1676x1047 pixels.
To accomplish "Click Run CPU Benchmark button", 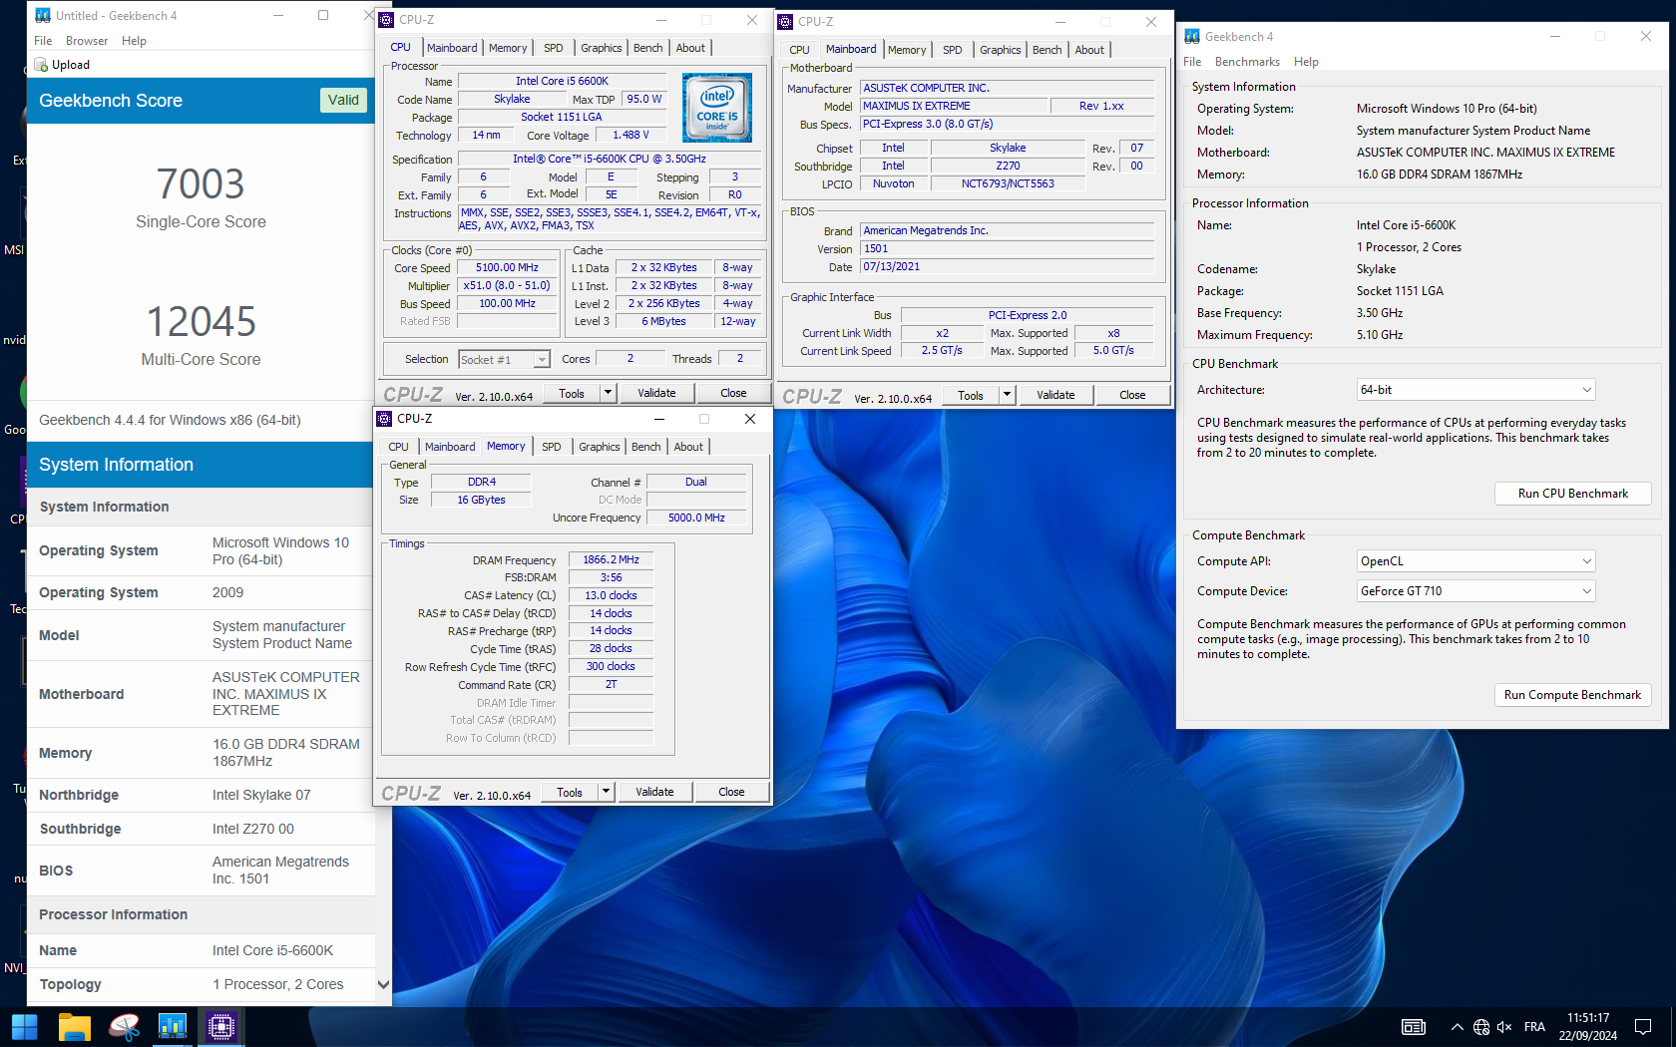I will pos(1572,494).
